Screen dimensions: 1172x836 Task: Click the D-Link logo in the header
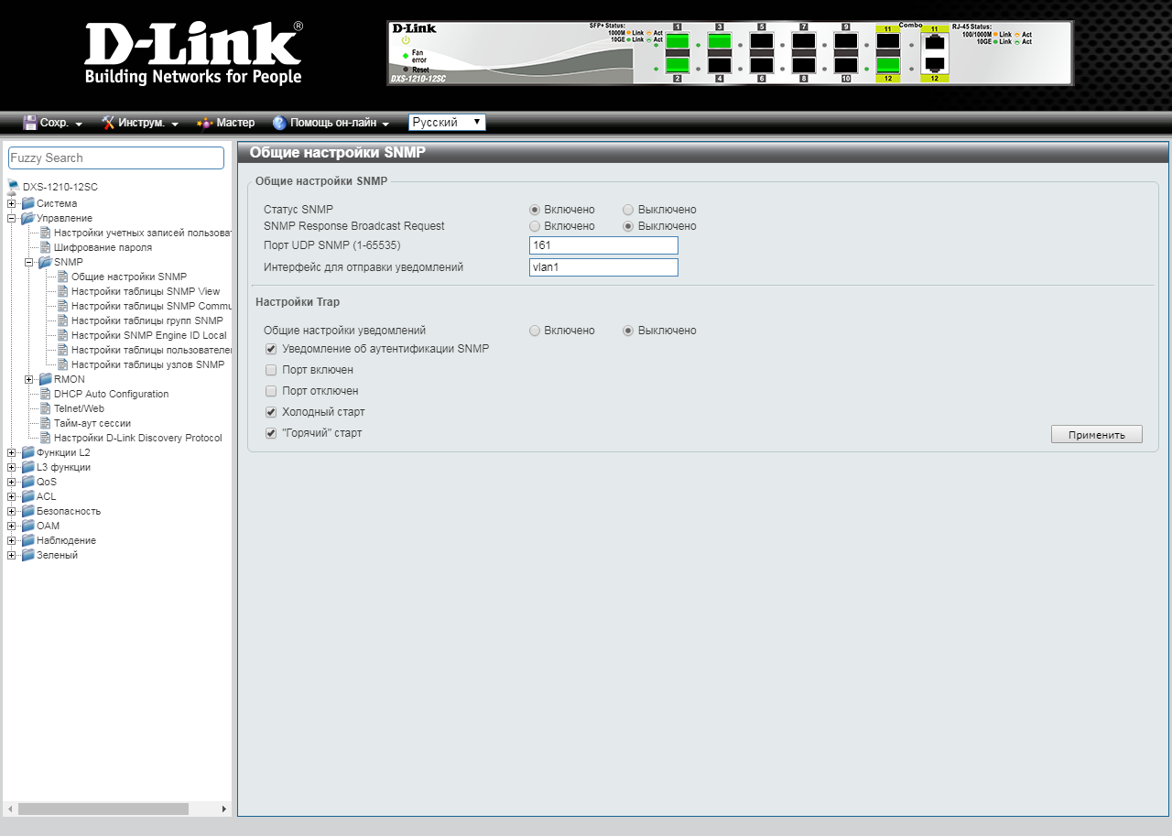pos(193,53)
